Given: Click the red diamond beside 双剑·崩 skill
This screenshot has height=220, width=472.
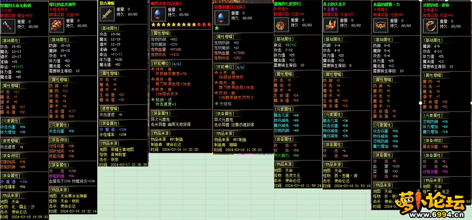Looking at the screenshot, I should click(217, 93).
